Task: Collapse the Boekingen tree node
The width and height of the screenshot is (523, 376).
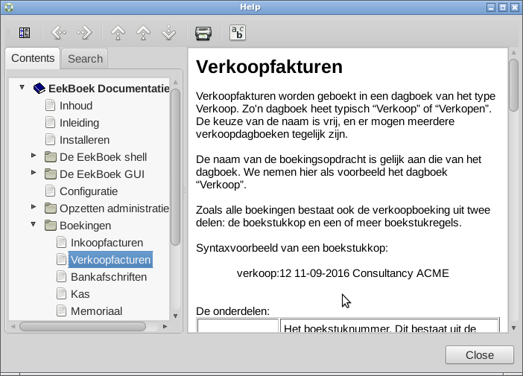Action: point(34,225)
